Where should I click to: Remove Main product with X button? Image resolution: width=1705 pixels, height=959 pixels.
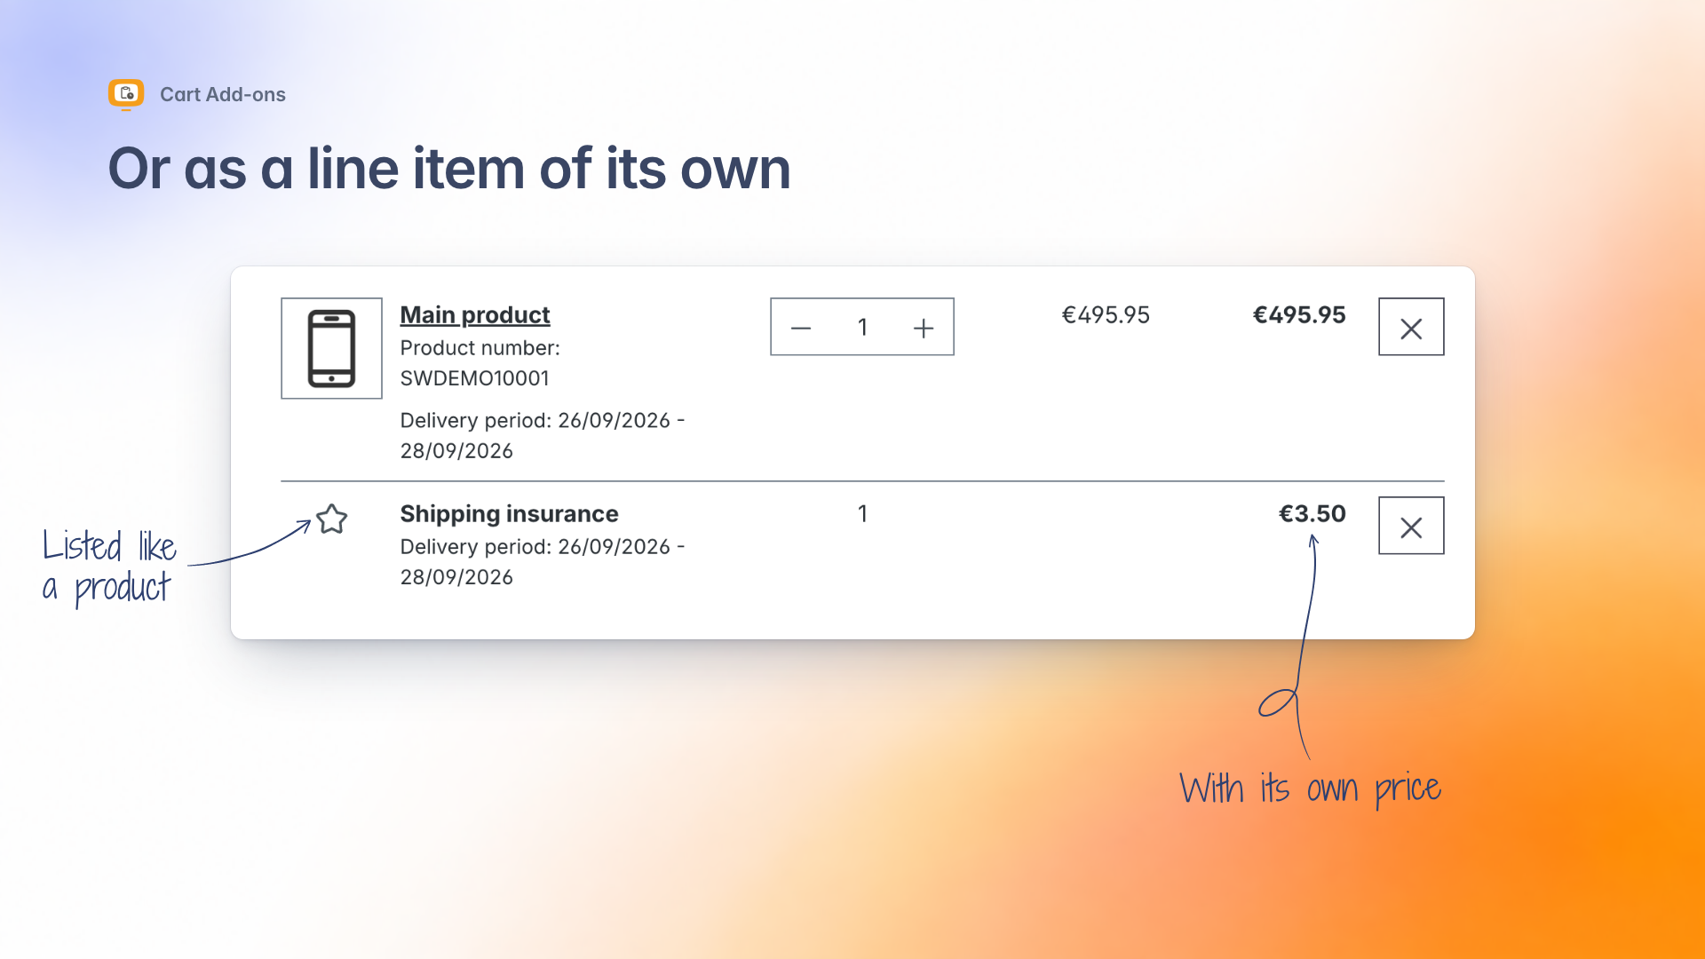[1411, 327]
